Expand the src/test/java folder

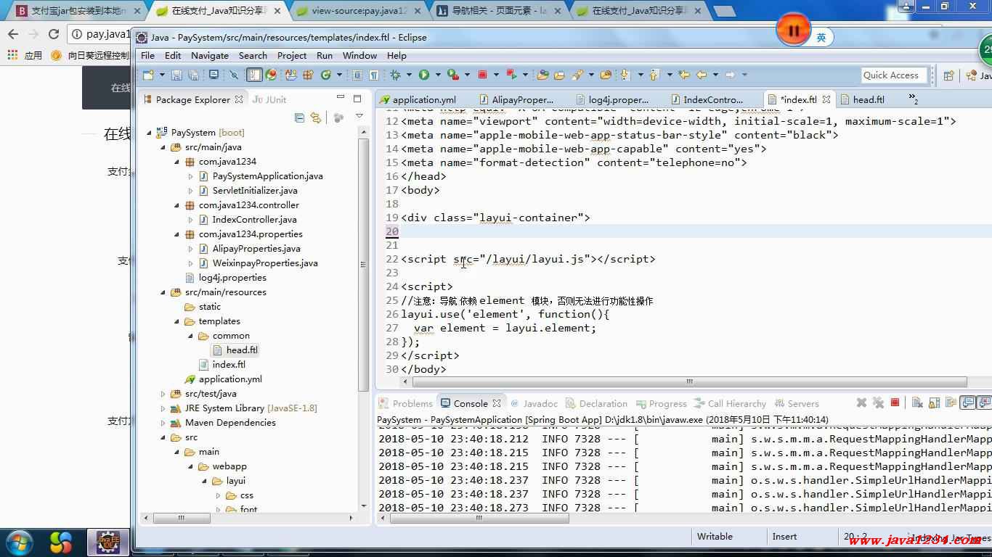pos(163,394)
